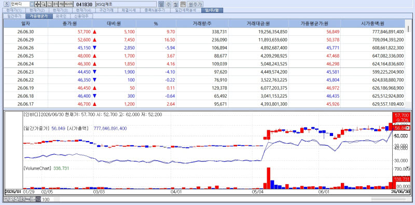Click the zoom reset magnifier icon
This screenshot has width=415, height=205.
tap(17, 199)
